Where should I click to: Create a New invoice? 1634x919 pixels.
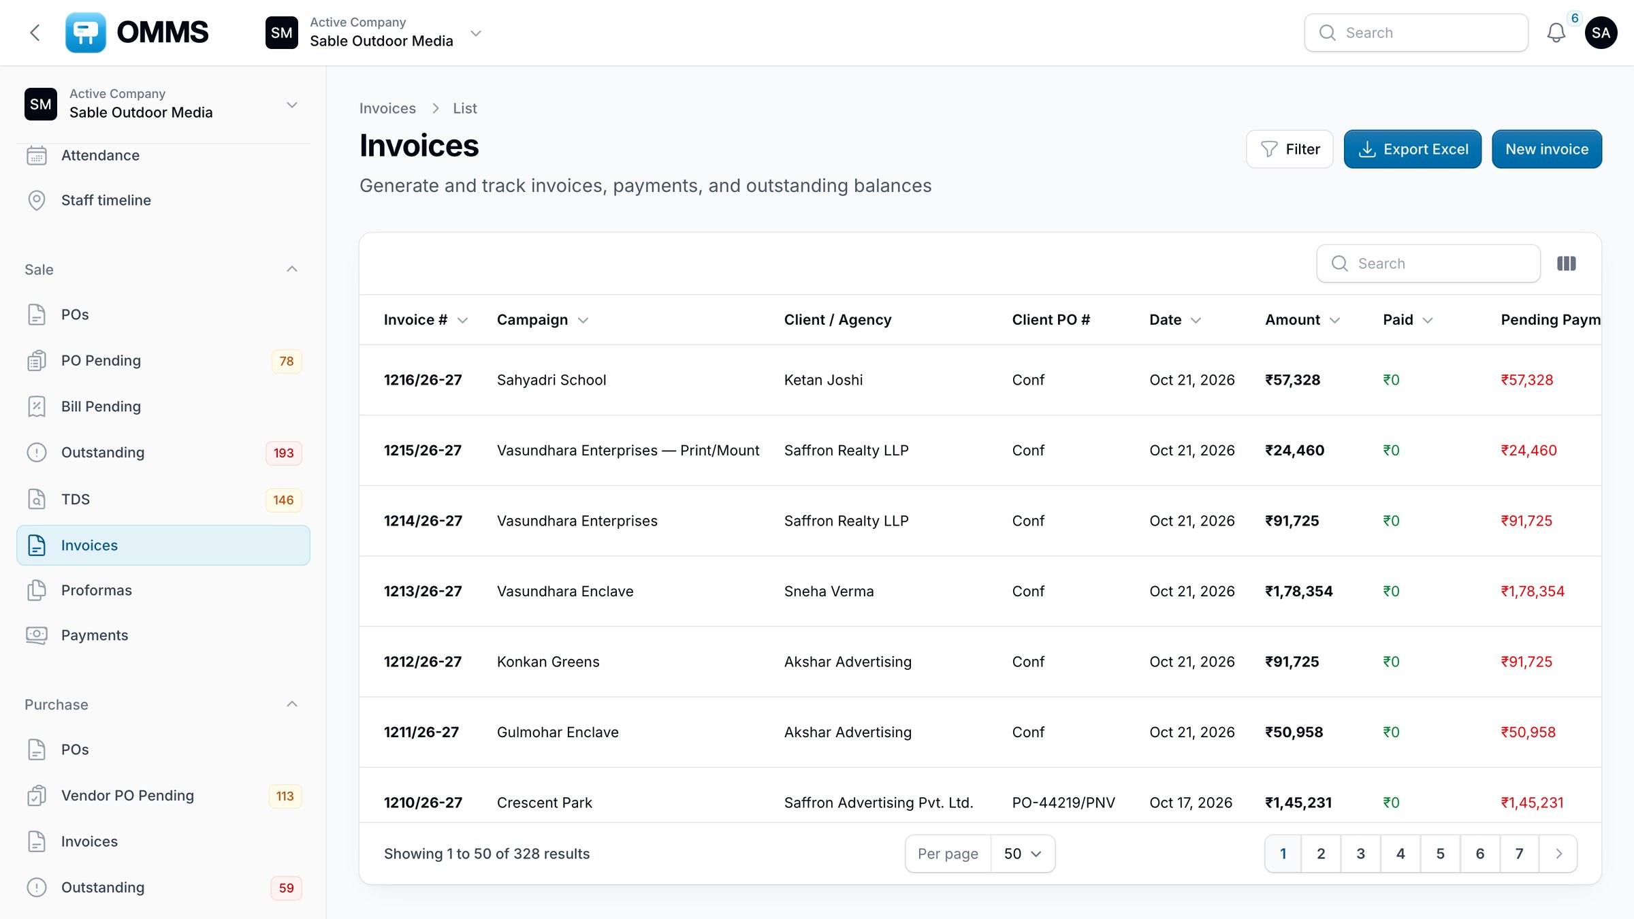click(1547, 149)
